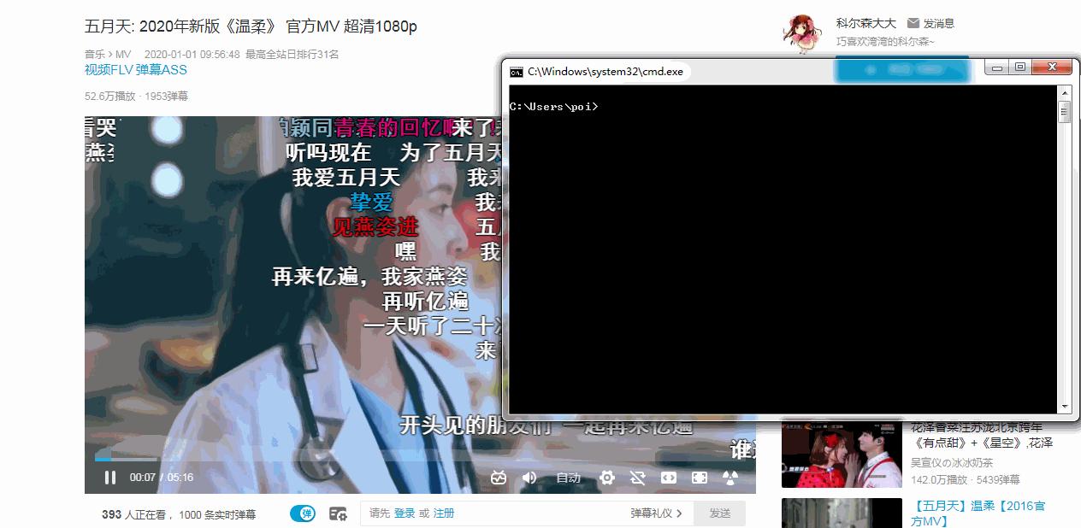Open the player settings gear icon

[x=607, y=477]
